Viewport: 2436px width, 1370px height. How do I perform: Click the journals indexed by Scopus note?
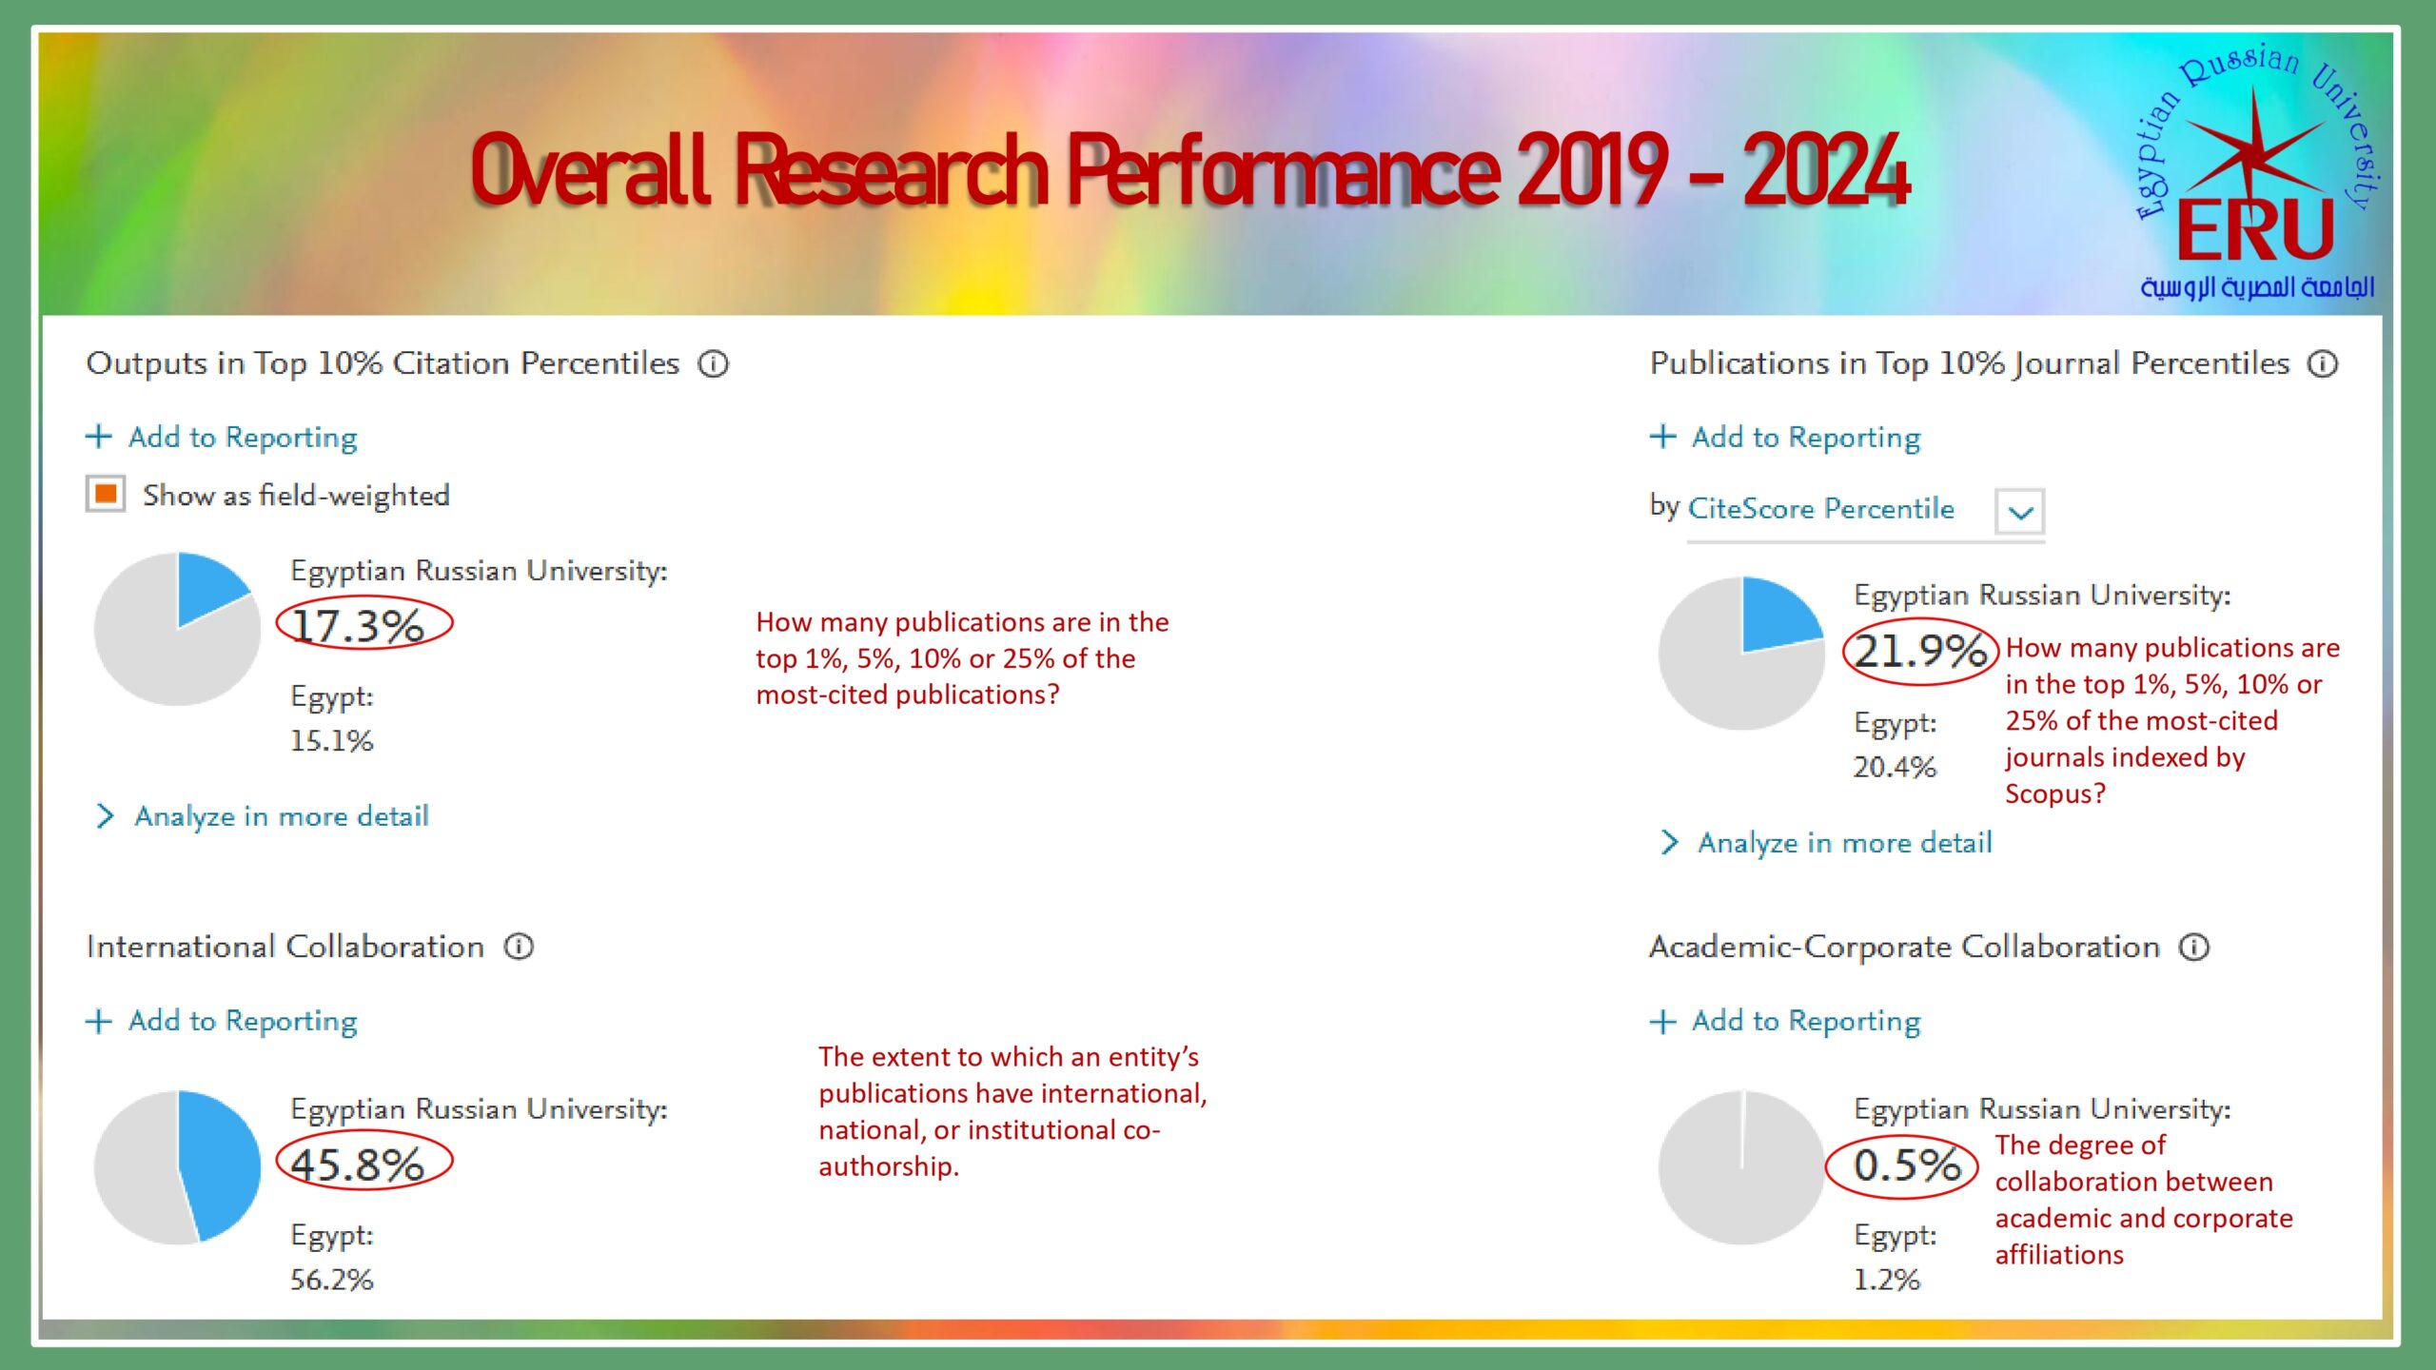click(2172, 720)
